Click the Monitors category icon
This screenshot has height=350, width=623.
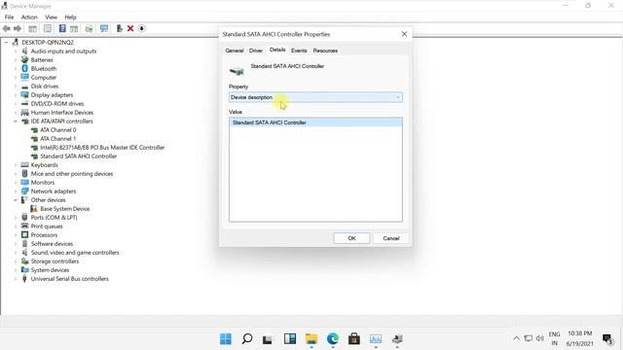pos(24,183)
